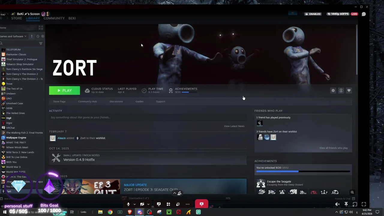Screen dimensions: 384x216
Task: Click the share screen icon in stream controls
Action: pos(159,204)
